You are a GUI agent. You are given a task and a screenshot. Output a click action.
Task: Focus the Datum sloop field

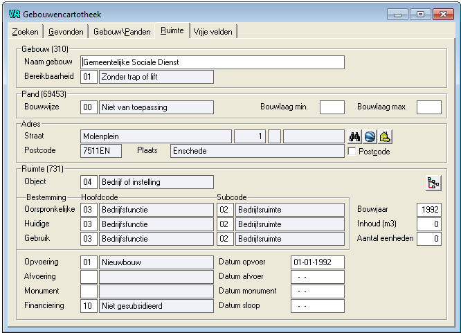(x=318, y=306)
